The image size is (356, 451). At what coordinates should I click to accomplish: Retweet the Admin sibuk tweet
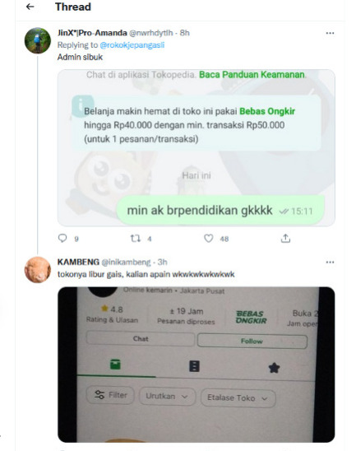point(136,238)
